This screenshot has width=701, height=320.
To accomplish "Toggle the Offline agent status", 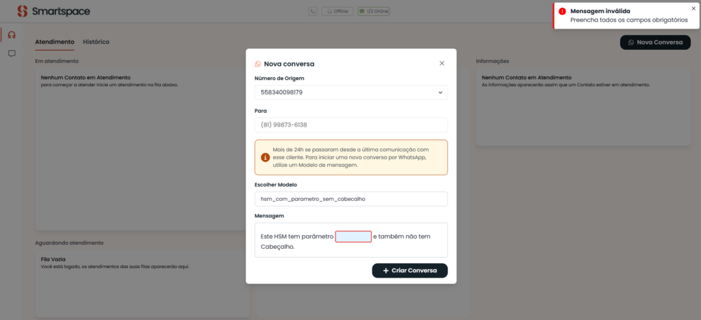I will tap(337, 12).
